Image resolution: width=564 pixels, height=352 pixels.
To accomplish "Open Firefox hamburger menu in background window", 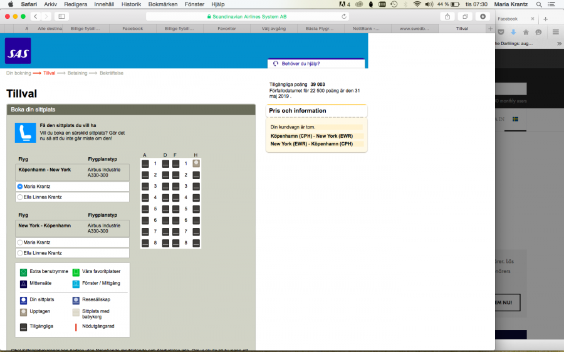I will tap(555, 32).
